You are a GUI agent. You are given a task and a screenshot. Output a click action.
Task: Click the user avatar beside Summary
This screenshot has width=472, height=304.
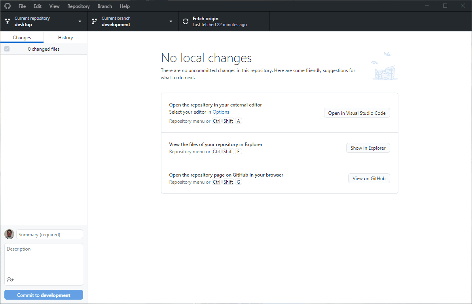9,234
